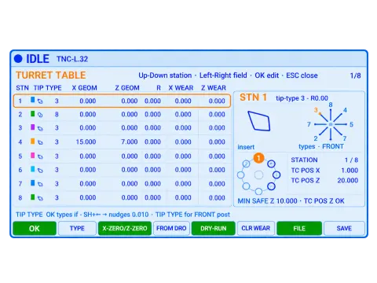Click the tool insert icon in station 8 row

coord(40,198)
